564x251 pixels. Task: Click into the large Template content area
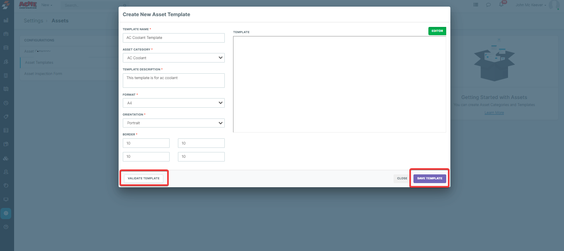coord(340,84)
